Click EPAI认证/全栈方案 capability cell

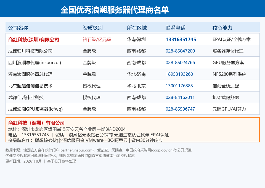pyautogui.click(x=232, y=40)
